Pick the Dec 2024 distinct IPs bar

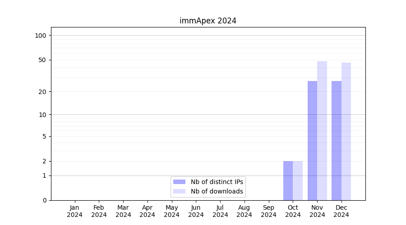337,140
